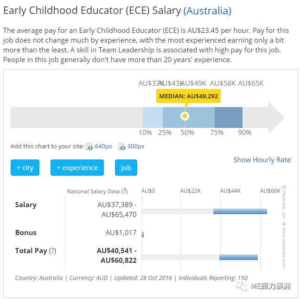Click the median star marker
Image resolution: width=300 pixels, height=299 pixels.
click(185, 116)
